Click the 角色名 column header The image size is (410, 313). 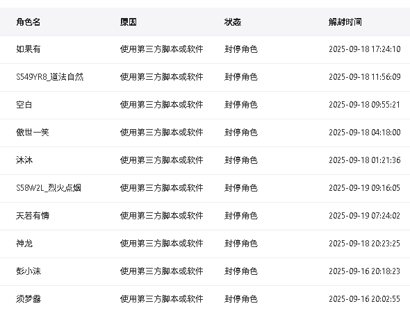[x=28, y=22]
